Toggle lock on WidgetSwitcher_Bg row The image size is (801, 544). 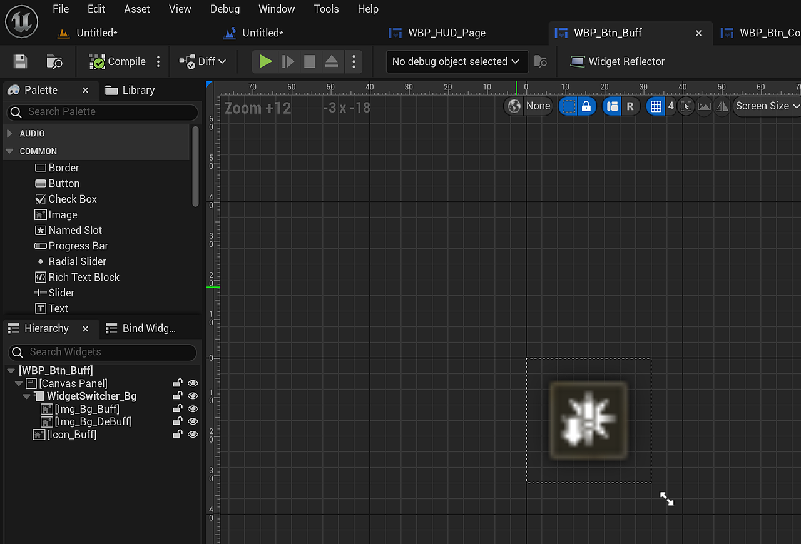tap(178, 396)
